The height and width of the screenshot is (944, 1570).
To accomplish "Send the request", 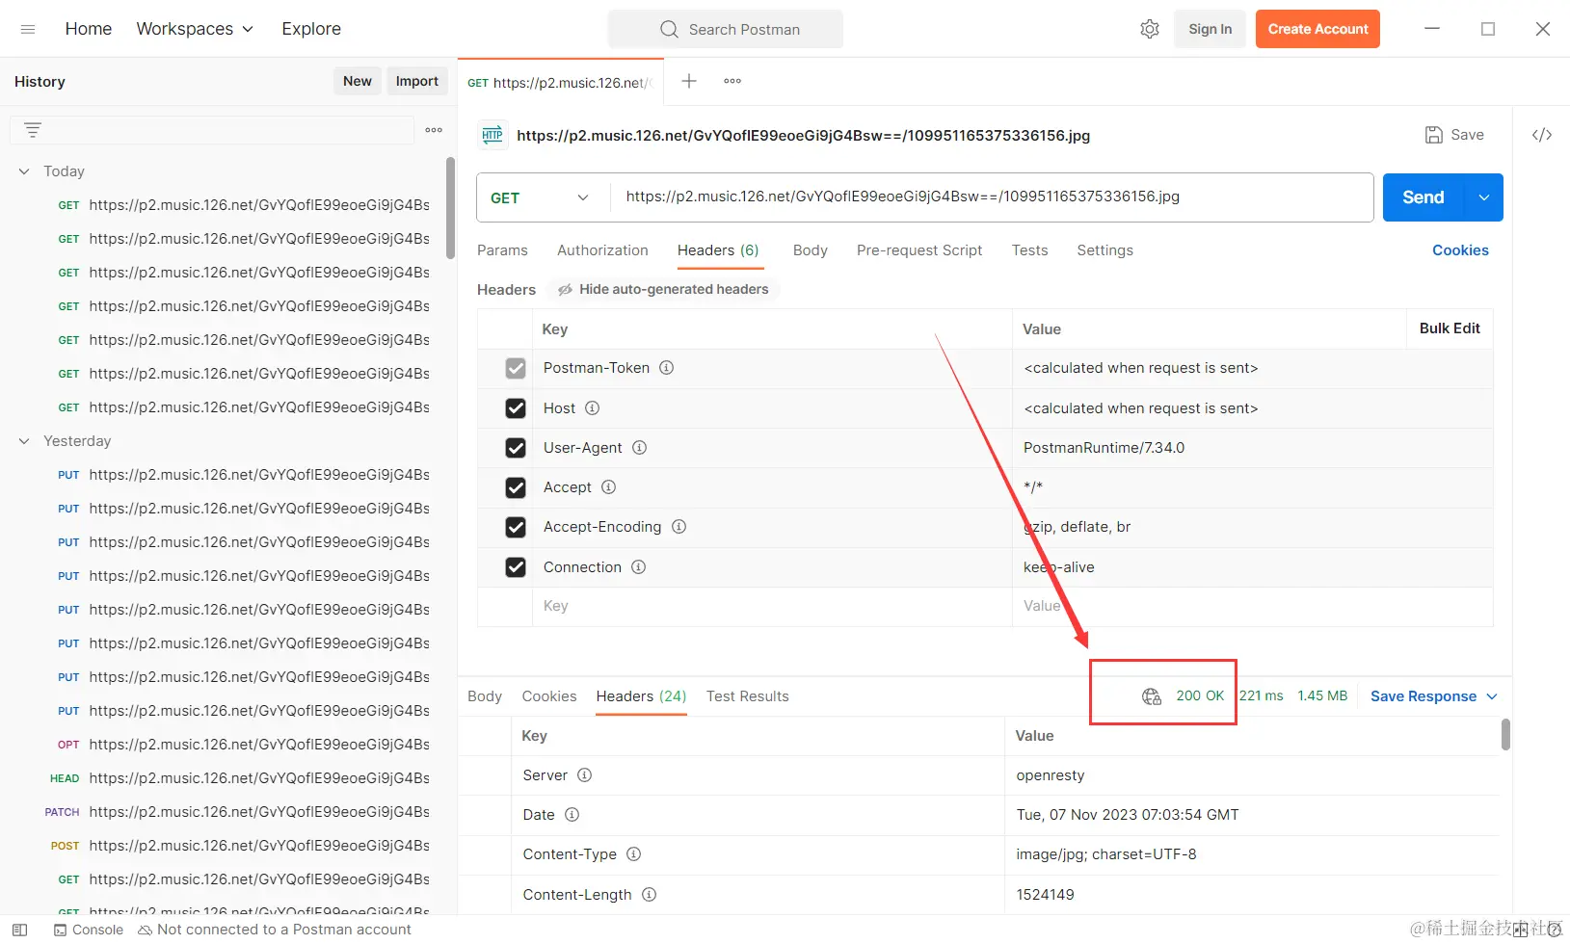I will point(1424,197).
